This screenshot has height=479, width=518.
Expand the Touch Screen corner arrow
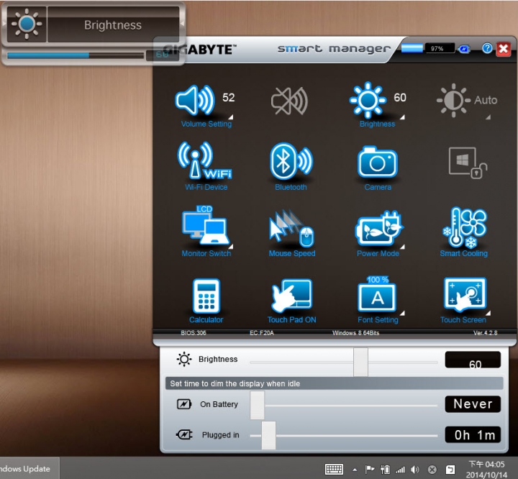click(x=489, y=313)
